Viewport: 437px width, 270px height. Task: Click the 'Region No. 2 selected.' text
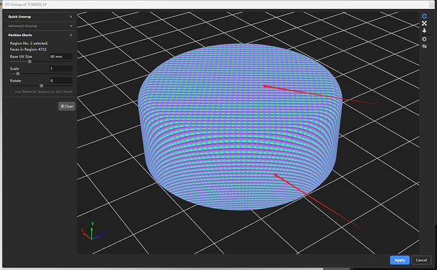(29, 43)
